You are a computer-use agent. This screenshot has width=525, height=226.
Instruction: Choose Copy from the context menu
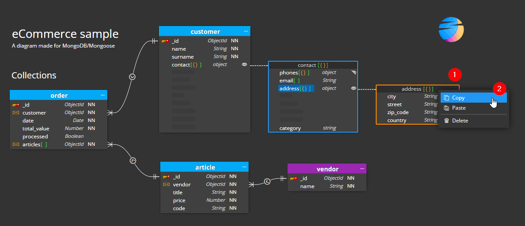pyautogui.click(x=458, y=98)
